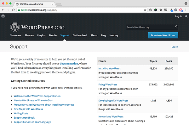The height and width of the screenshot is (125, 189).
Task: Open the Support Handbook link
Action: click(x=24, y=118)
